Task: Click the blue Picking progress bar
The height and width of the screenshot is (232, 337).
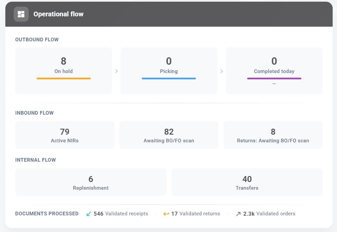Action: [x=169, y=79]
